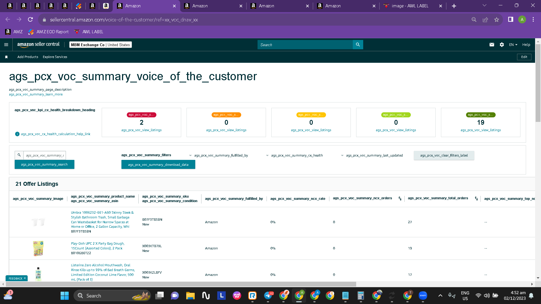Open the Listerine Zero Alcohol Mouthwash listing
The width and height of the screenshot is (541, 304).
click(103, 272)
